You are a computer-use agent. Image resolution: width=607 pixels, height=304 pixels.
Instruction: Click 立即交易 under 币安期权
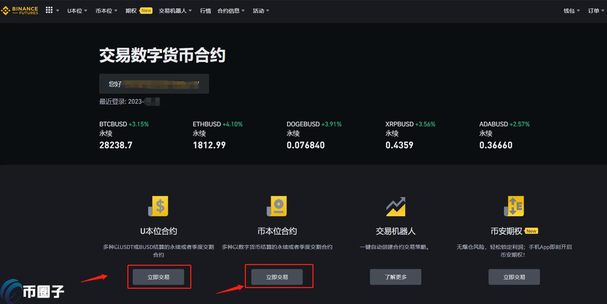(514, 277)
